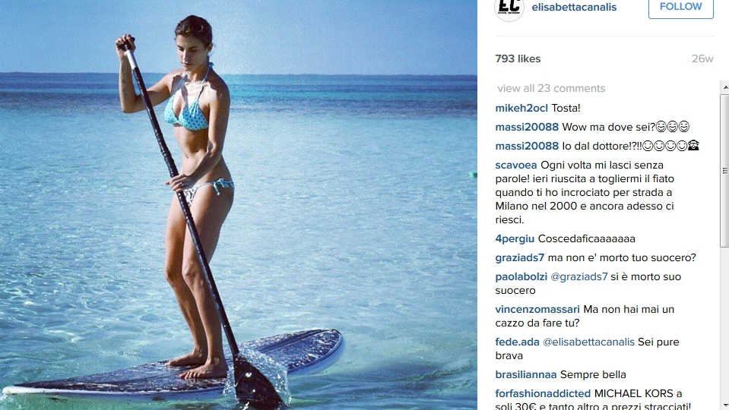Screen dimensions: 729x410
Task: Expand view all 23 comments
Action: [x=551, y=88]
